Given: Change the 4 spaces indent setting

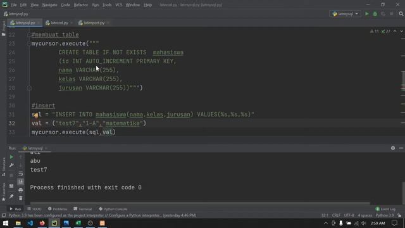Looking at the screenshot, I should pyautogui.click(x=364, y=215).
